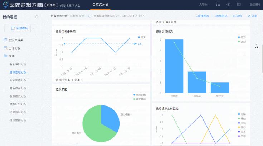Open the 大石头 user dropdown
The image size is (263, 146).
pos(204,5)
